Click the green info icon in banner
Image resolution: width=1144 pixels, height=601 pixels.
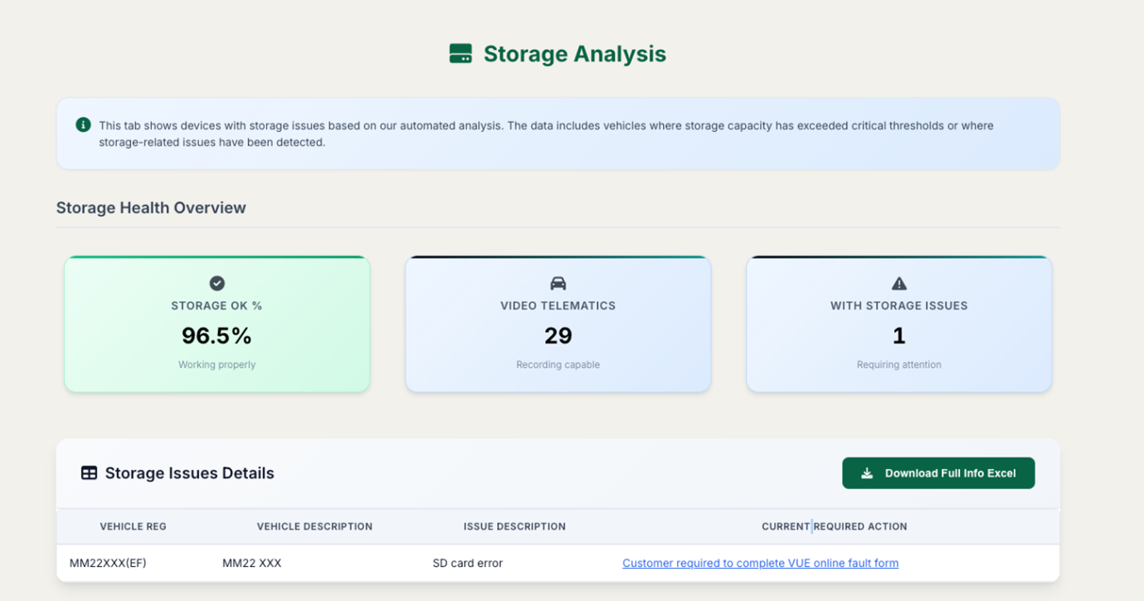83,125
